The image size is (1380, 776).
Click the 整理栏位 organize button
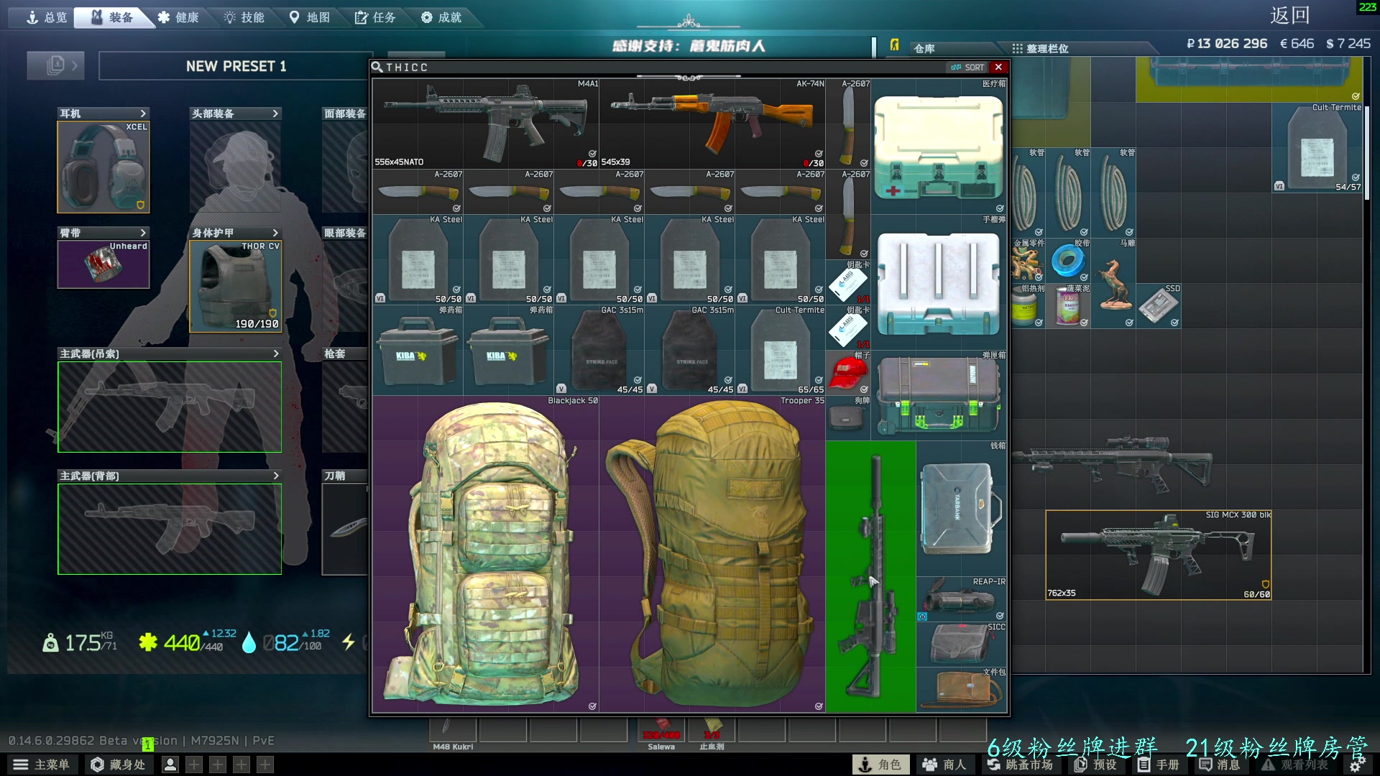click(1040, 48)
